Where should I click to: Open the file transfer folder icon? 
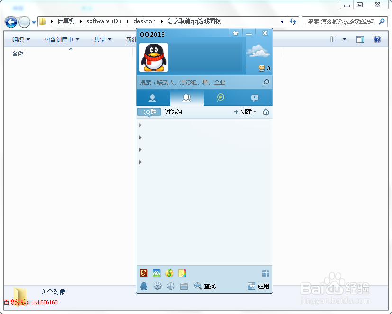(184, 286)
